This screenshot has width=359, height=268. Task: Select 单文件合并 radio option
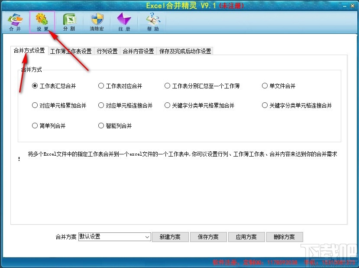point(278,86)
